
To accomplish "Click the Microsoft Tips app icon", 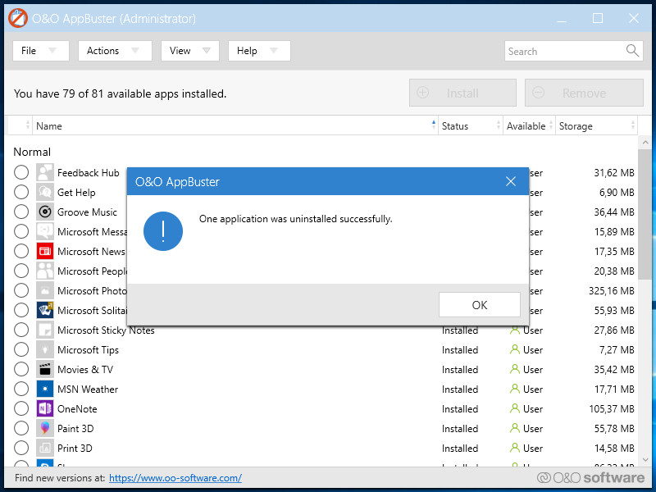I will coord(45,349).
